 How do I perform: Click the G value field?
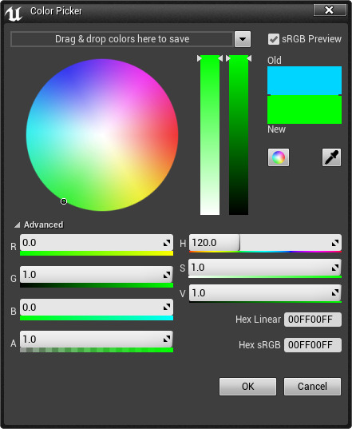(x=97, y=275)
